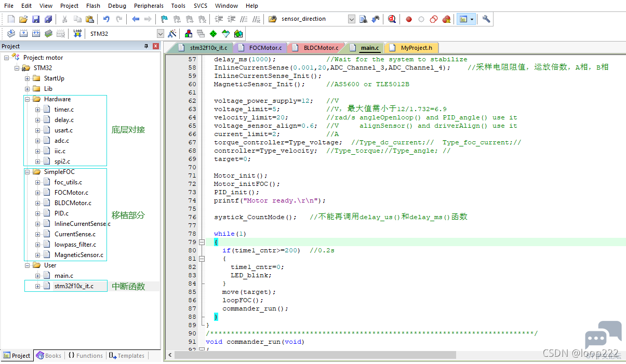Open the Peripherals menu

pos(149,6)
